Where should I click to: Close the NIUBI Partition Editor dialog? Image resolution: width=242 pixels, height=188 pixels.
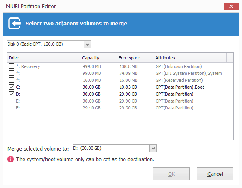click(x=231, y=7)
